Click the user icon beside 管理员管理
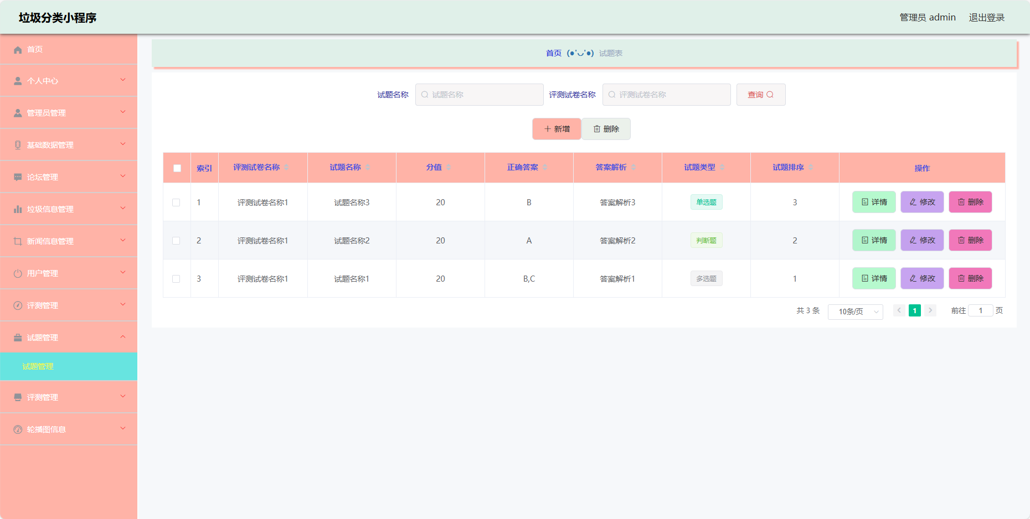 click(x=18, y=113)
